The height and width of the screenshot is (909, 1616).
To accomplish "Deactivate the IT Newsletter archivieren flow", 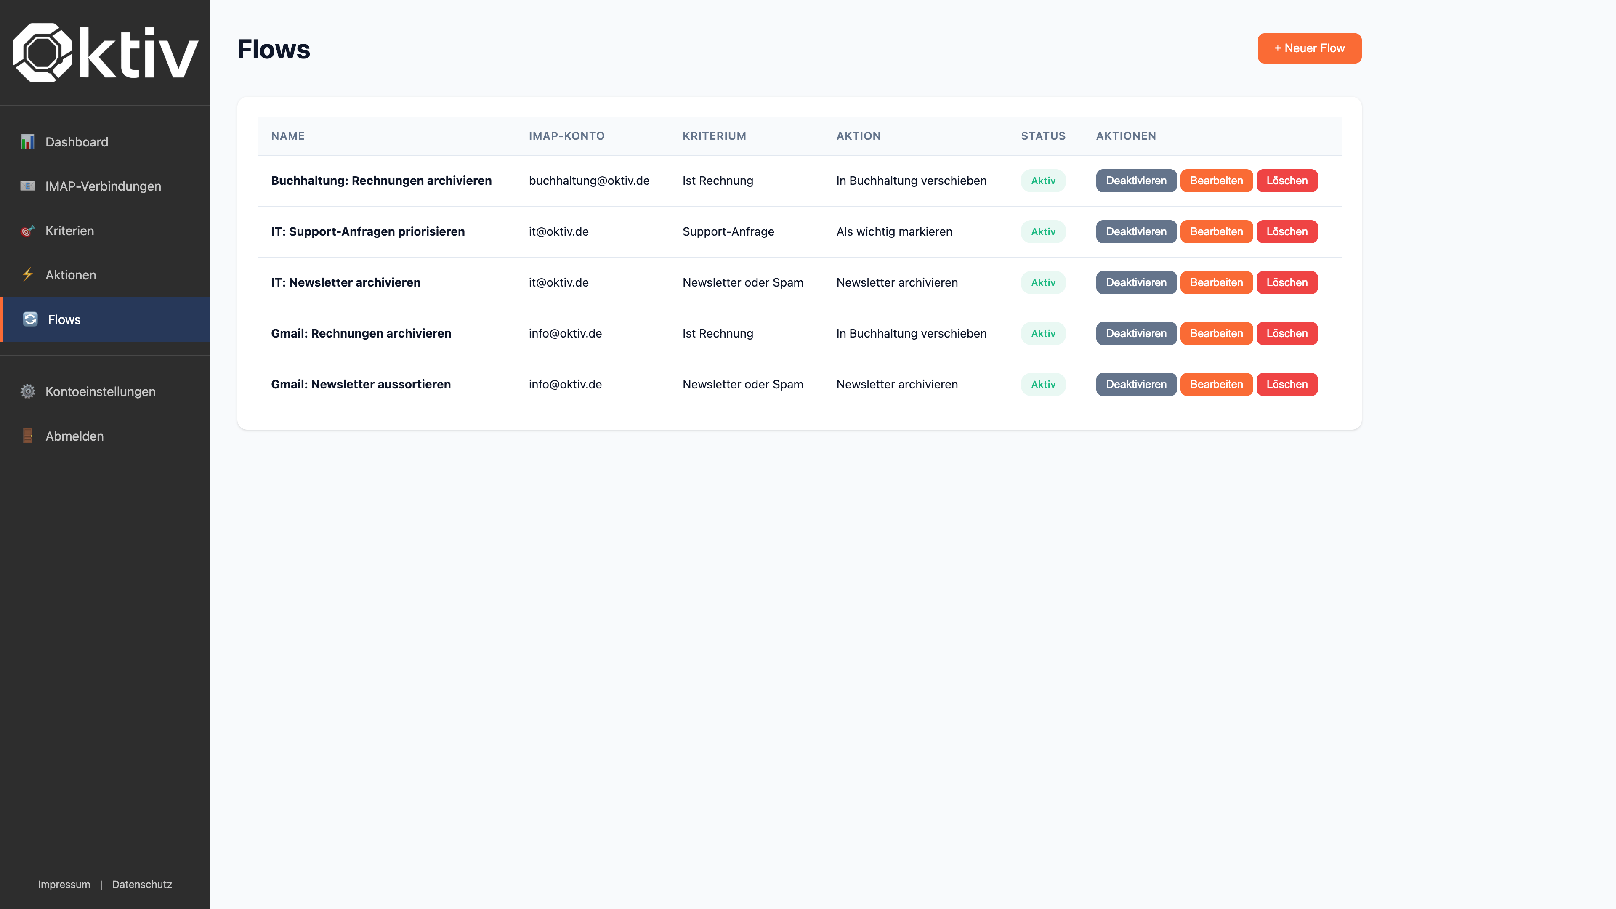I will (x=1135, y=282).
